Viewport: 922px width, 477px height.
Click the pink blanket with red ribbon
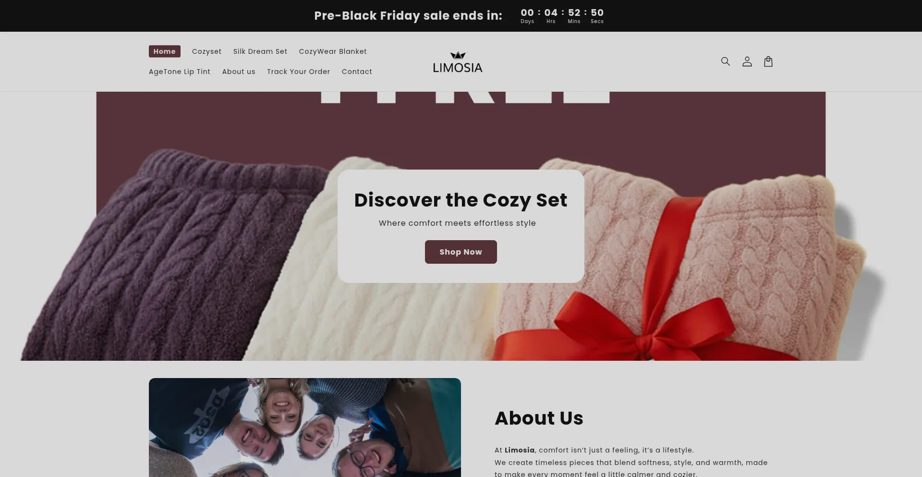click(x=682, y=269)
